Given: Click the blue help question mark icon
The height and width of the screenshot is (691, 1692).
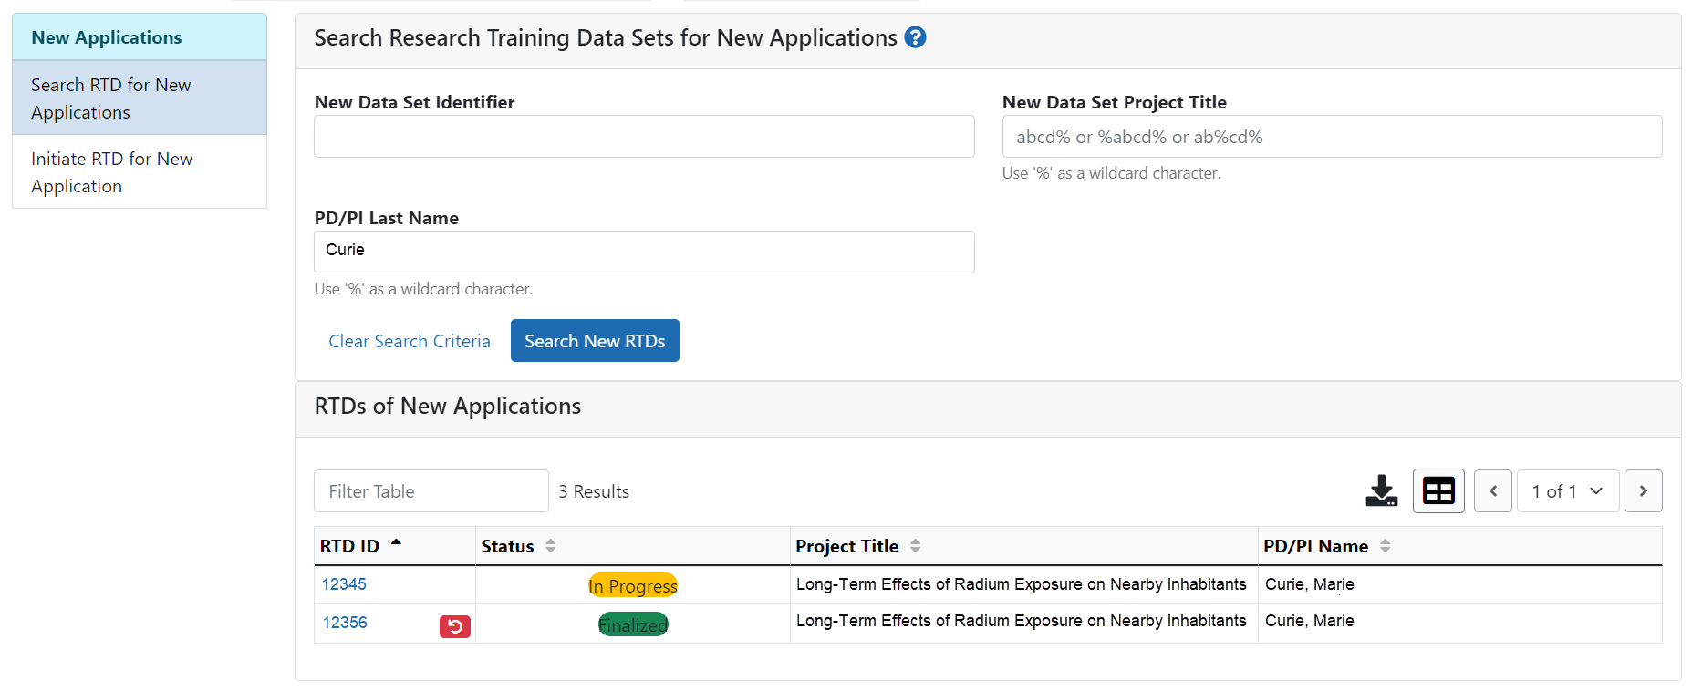Looking at the screenshot, I should [x=915, y=37].
